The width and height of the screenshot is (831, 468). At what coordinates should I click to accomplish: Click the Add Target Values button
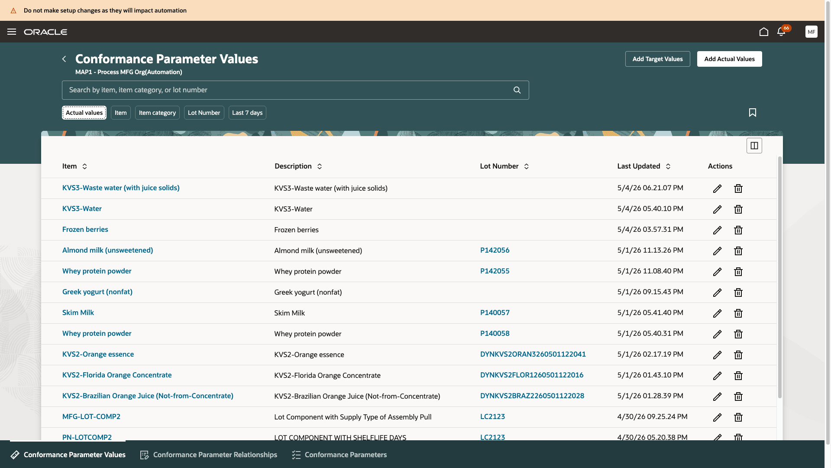657,59
